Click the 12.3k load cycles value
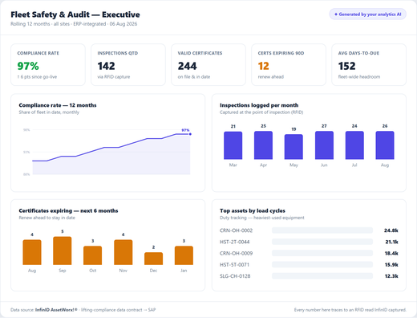 [391, 276]
